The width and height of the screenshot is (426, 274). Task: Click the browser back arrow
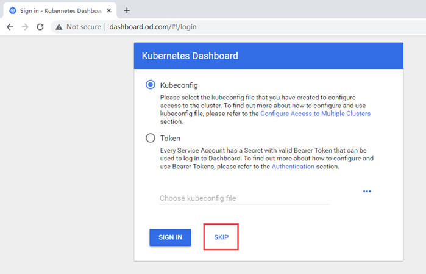(x=10, y=27)
